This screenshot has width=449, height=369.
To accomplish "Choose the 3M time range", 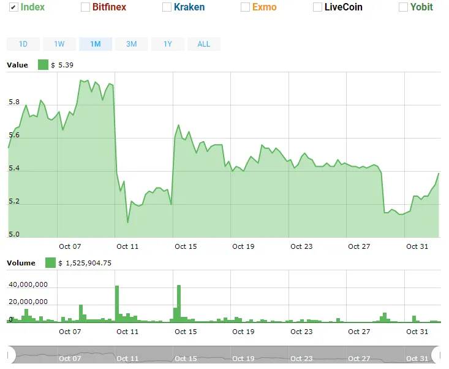I will click(x=132, y=44).
